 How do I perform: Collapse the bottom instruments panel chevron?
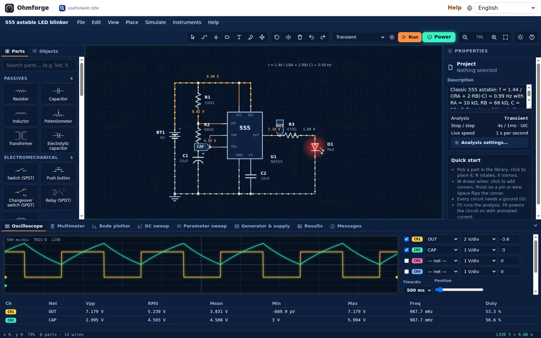535,225
